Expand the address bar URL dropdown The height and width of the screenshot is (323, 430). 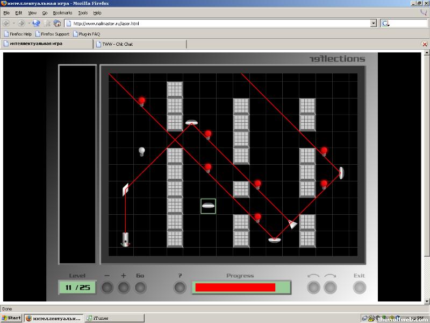coord(374,23)
